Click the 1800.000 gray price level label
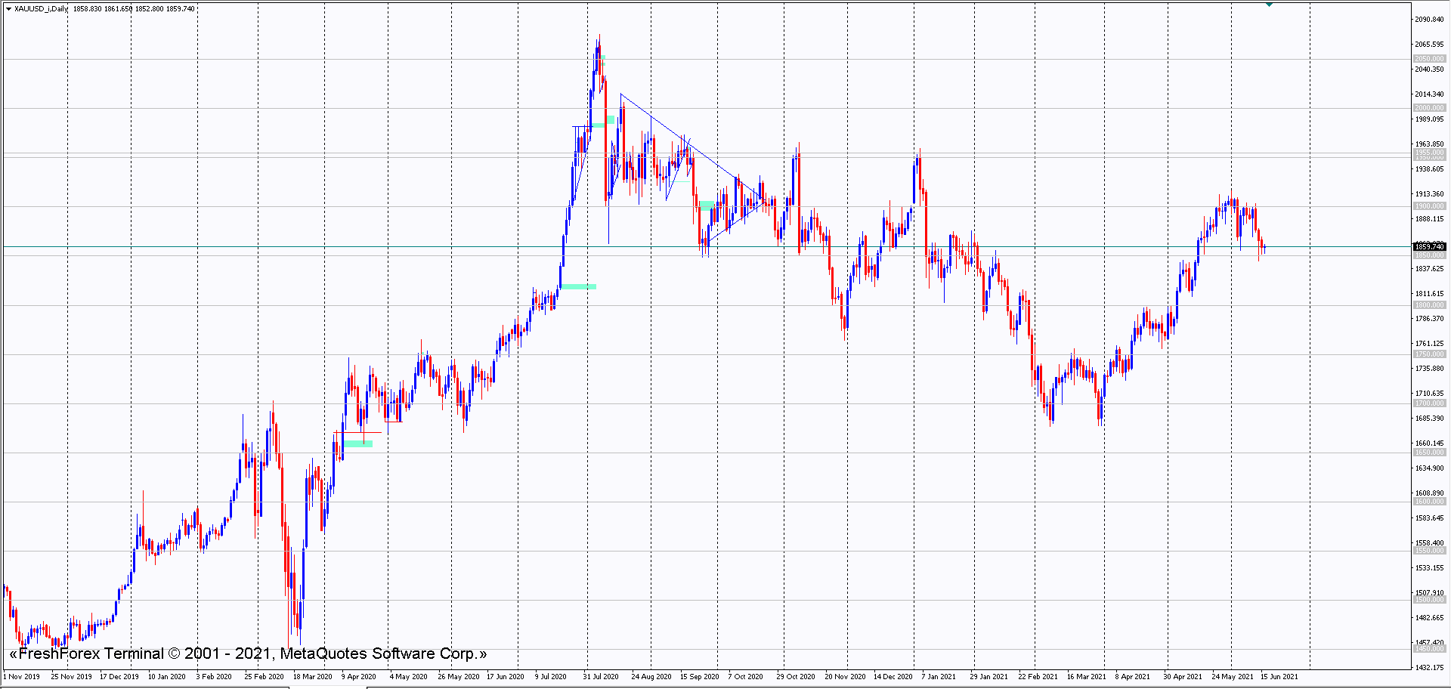1451x689 pixels. 1429,305
